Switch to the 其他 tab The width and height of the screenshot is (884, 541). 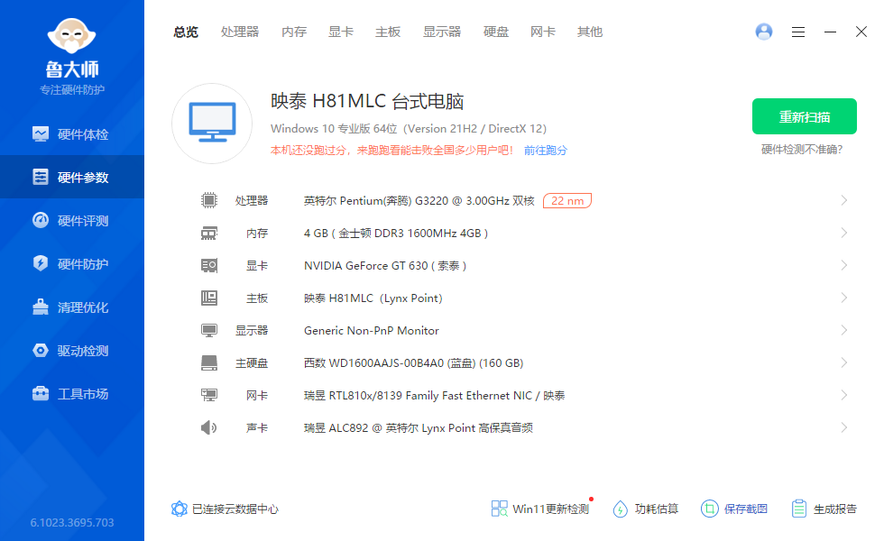590,32
